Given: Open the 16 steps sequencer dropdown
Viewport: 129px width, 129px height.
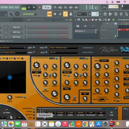Looking at the screenshot, I should coord(60,113).
